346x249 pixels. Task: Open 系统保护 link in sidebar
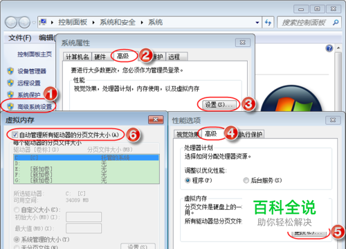(x=29, y=94)
